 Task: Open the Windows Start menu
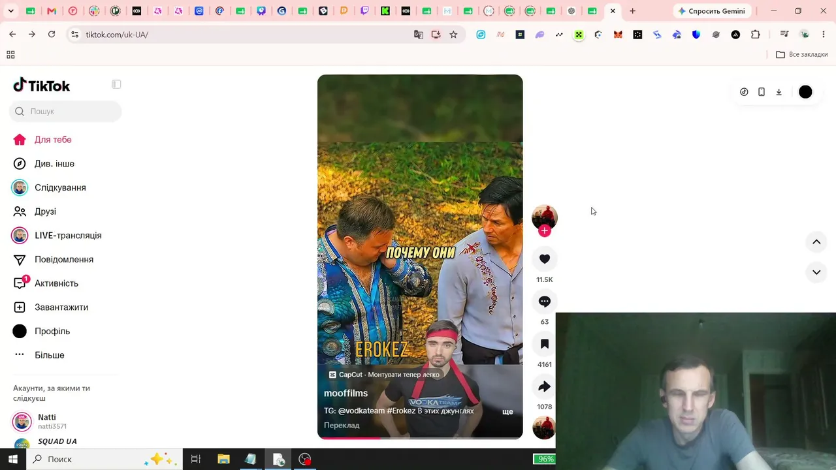coord(13,460)
